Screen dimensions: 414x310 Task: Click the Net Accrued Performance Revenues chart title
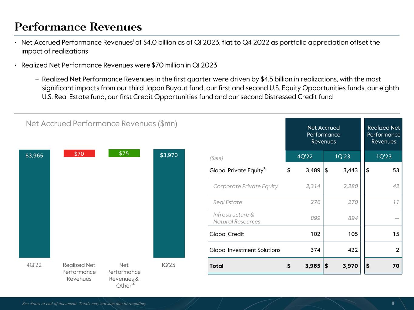[102, 124]
